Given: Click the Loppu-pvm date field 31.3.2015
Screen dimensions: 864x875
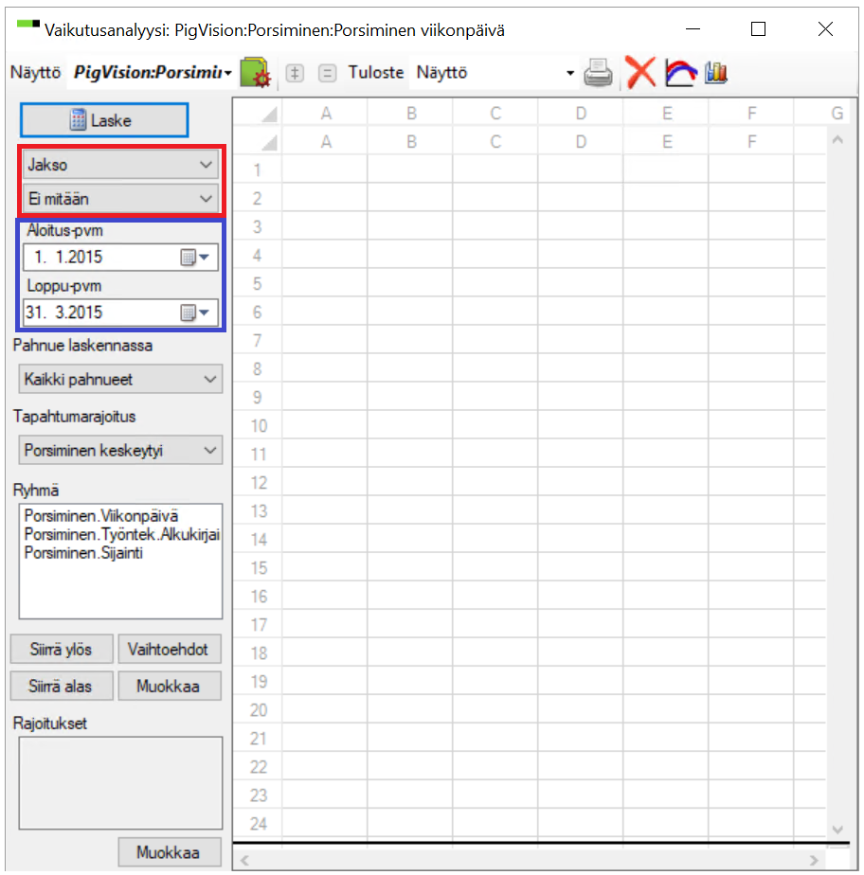Looking at the screenshot, I should (120, 312).
